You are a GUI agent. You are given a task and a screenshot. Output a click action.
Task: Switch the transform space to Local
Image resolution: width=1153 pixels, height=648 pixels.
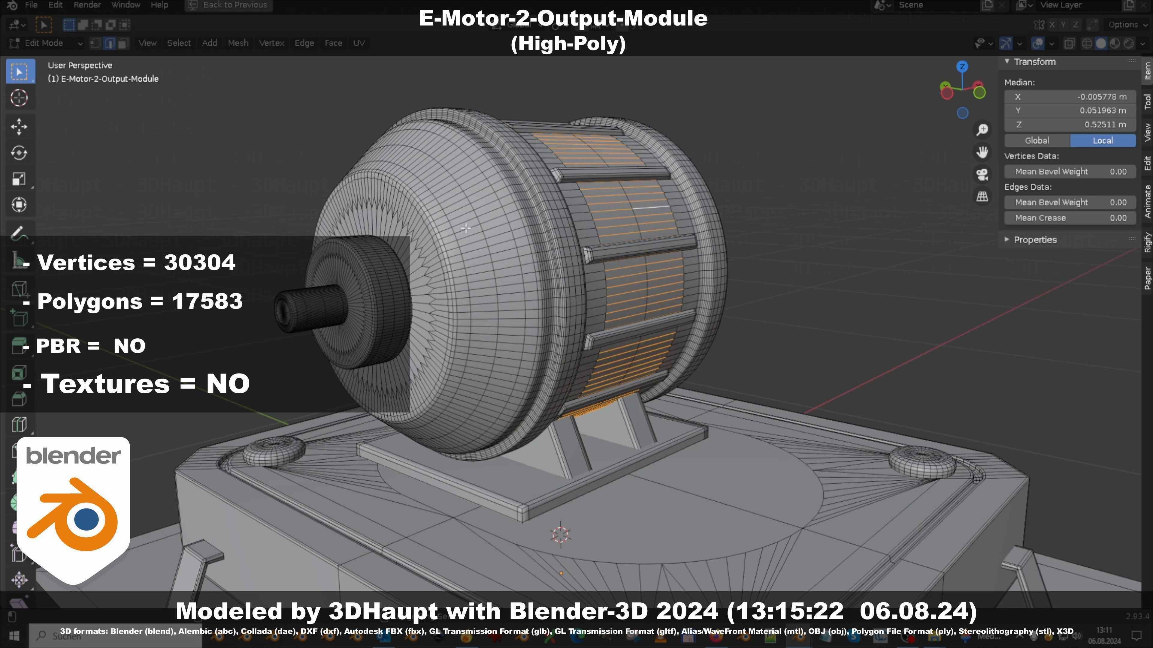(x=1103, y=140)
